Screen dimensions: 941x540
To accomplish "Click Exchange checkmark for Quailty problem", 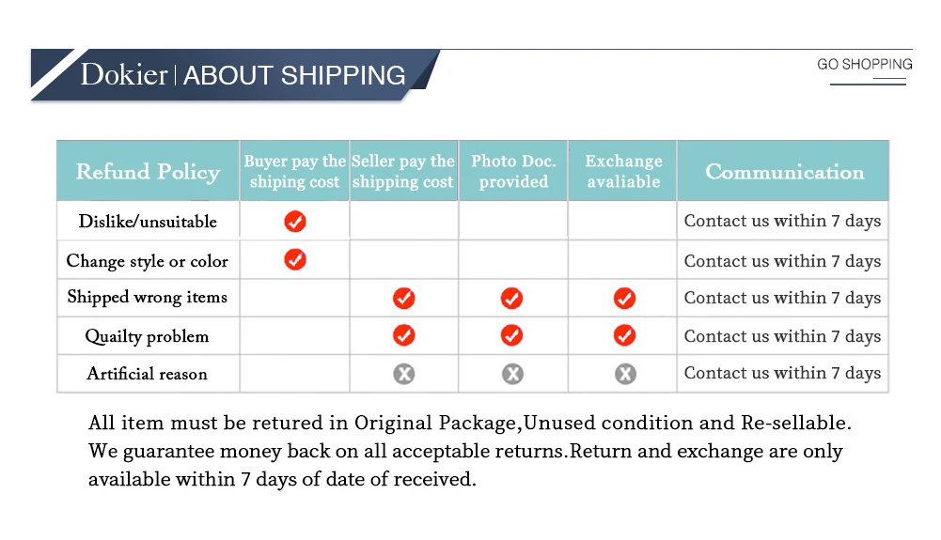I will 624,335.
